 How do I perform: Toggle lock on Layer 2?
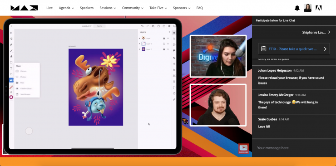[164, 49]
